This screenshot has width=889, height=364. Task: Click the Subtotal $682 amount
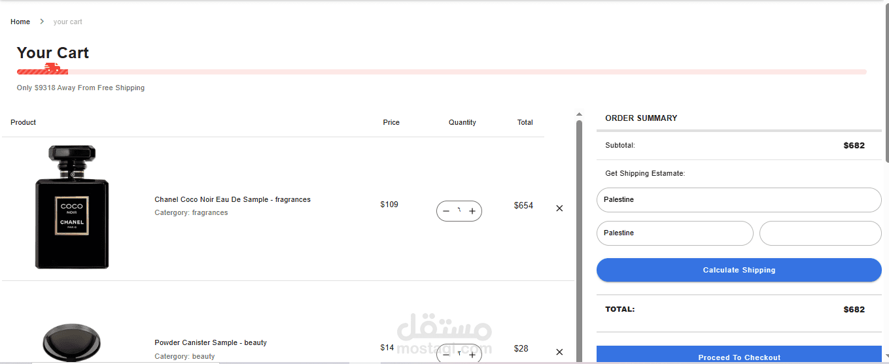click(x=854, y=146)
